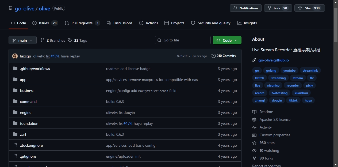Screen dimensions: 338x167
Task: Switch to the Discussions tab
Action: [120, 23]
